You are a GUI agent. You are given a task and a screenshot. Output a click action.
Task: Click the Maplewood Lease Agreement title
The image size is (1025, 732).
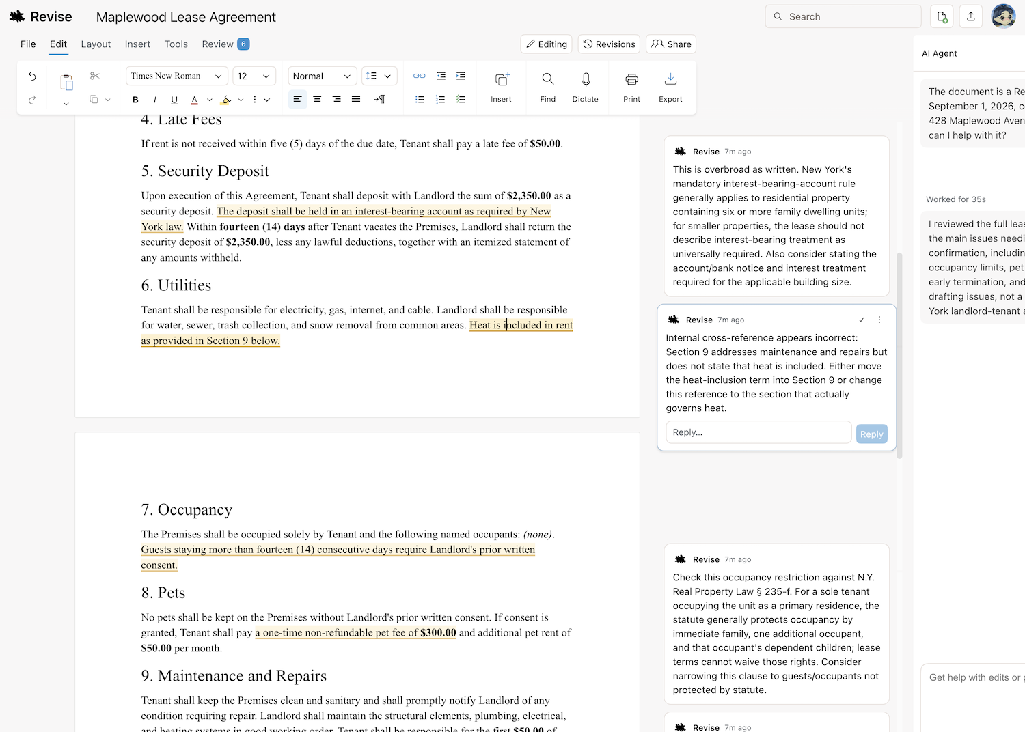coord(186,17)
